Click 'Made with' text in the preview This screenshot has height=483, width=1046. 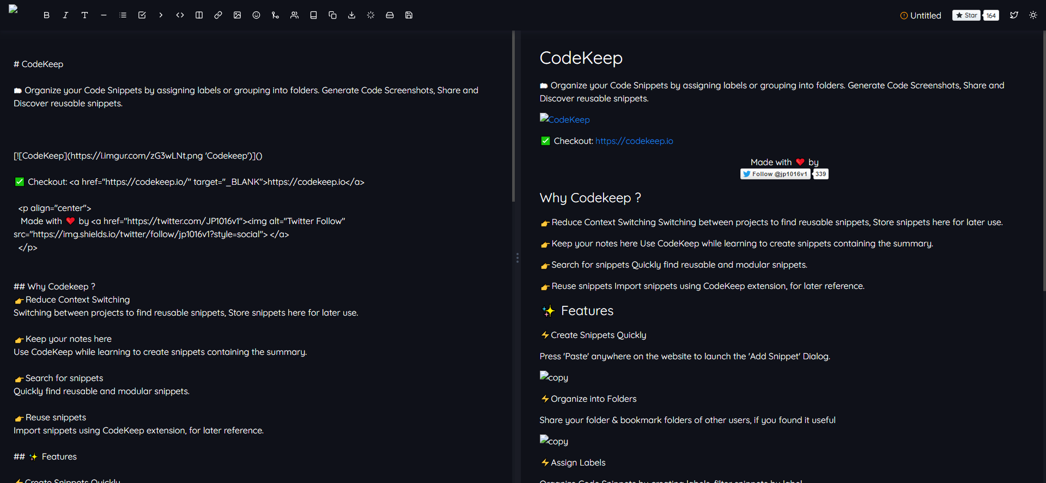771,162
